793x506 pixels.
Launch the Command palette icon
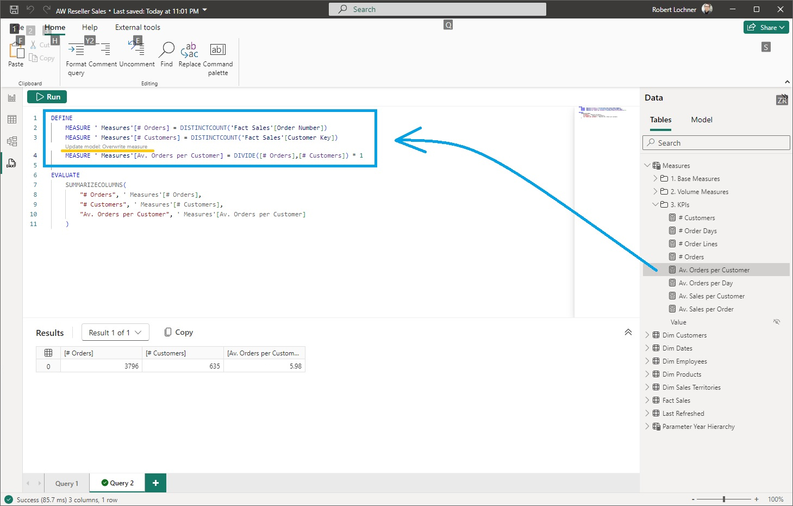click(217, 52)
